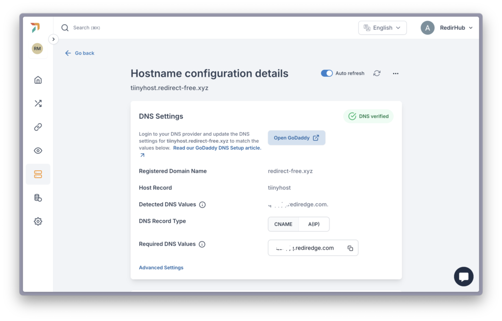Click into the Search field
The width and height of the screenshot is (502, 321).
[86, 28]
